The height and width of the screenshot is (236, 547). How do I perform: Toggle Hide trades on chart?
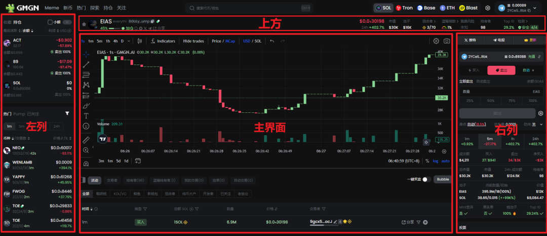point(193,41)
